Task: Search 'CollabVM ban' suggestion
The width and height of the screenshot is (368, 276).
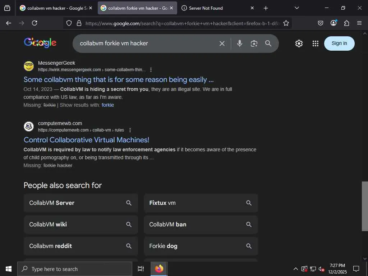Action: coord(201,225)
